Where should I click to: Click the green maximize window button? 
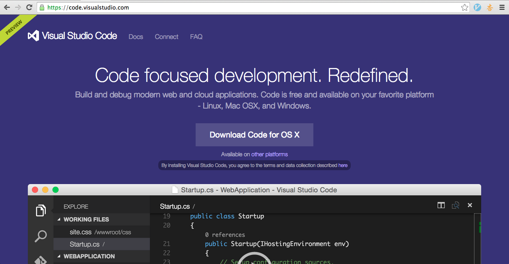56,190
